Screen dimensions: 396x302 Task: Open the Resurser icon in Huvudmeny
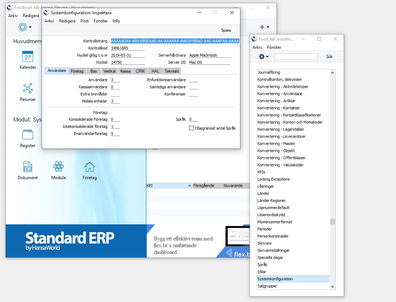(x=28, y=88)
